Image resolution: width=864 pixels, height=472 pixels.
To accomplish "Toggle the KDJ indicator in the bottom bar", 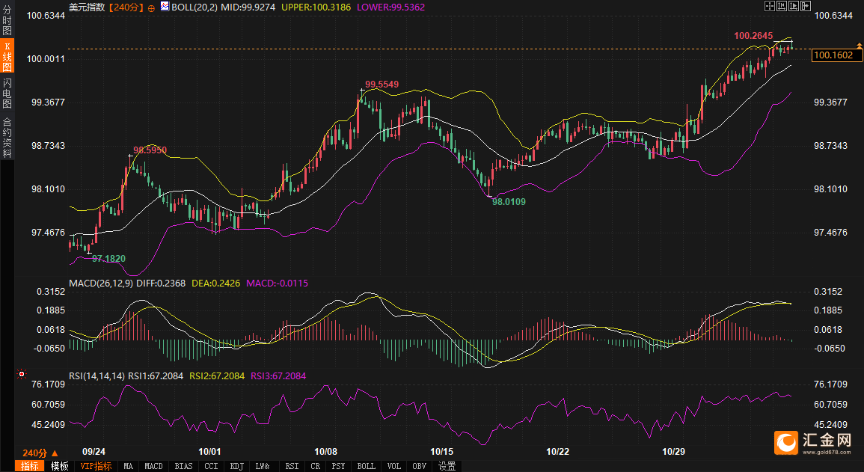I will (236, 466).
